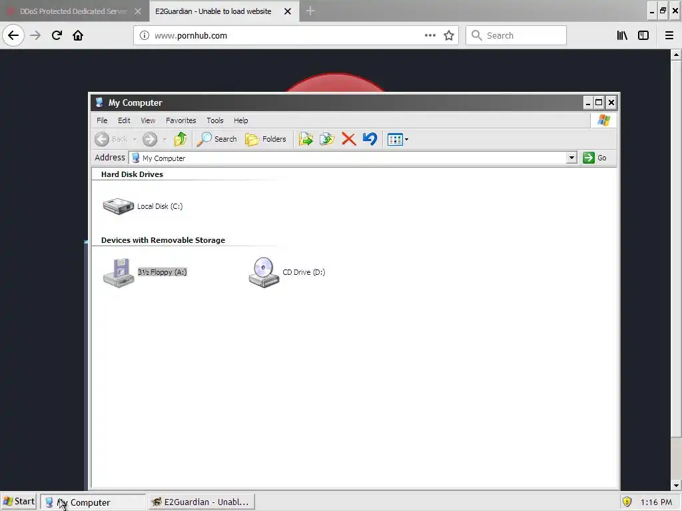Open View menu in My Computer
The height and width of the screenshot is (511, 682).
(148, 120)
